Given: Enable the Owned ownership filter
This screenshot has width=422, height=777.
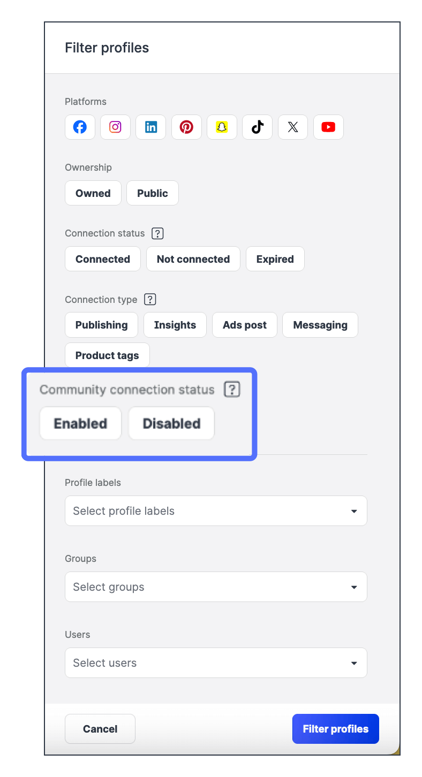Looking at the screenshot, I should click(x=93, y=193).
